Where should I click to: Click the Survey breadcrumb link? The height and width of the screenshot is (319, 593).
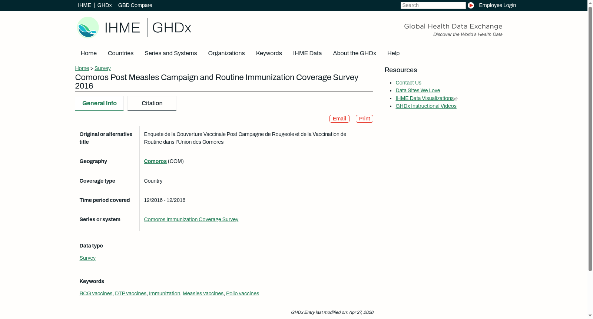tap(103, 68)
